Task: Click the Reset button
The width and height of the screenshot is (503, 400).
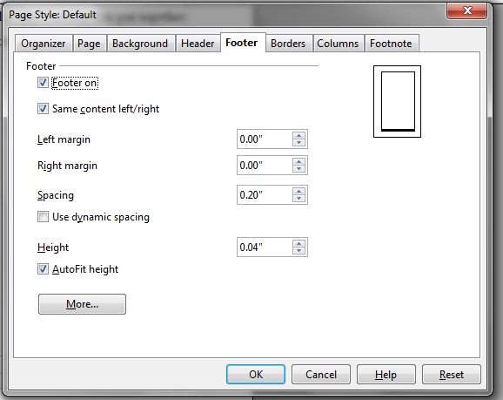Action: coord(452,375)
